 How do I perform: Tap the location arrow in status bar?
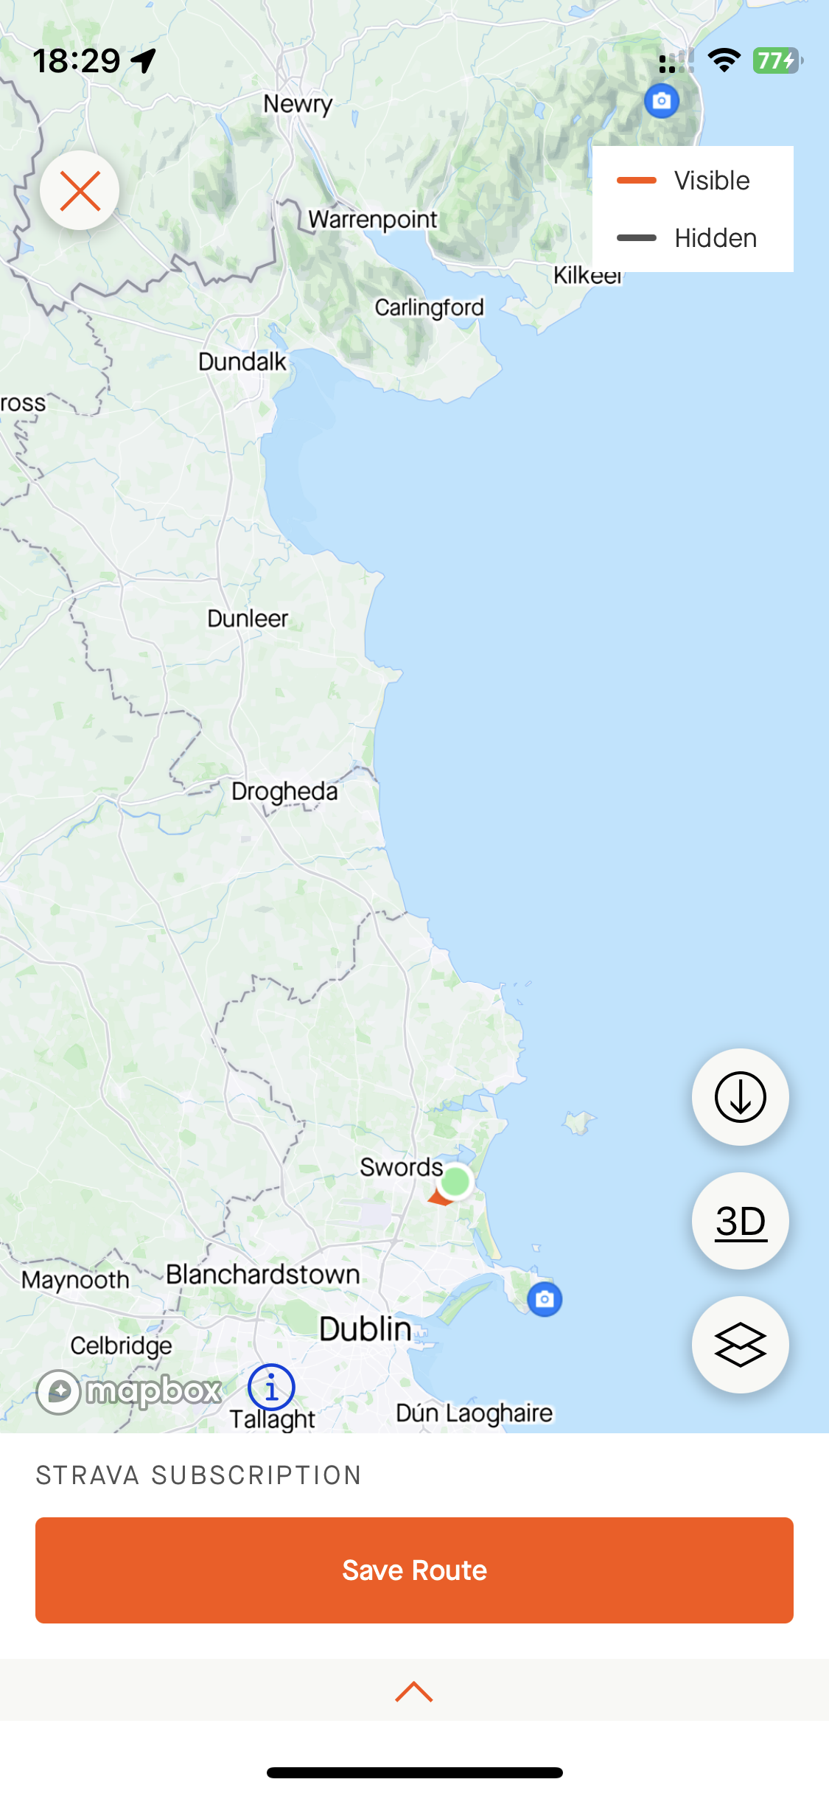[x=144, y=60]
